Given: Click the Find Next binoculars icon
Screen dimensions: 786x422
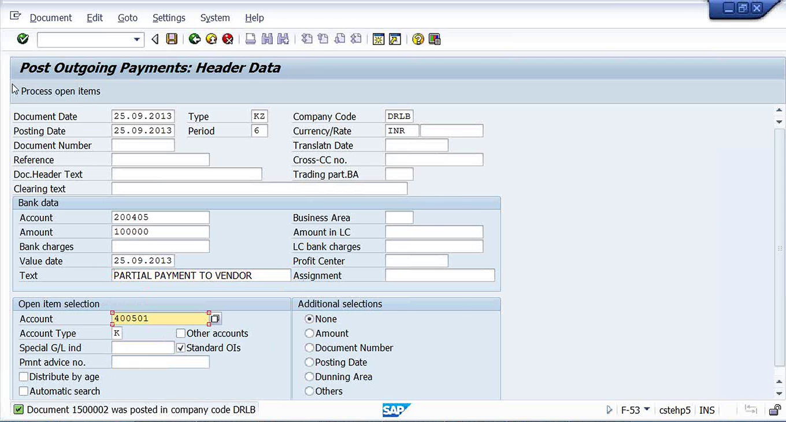Looking at the screenshot, I should pyautogui.click(x=283, y=39).
